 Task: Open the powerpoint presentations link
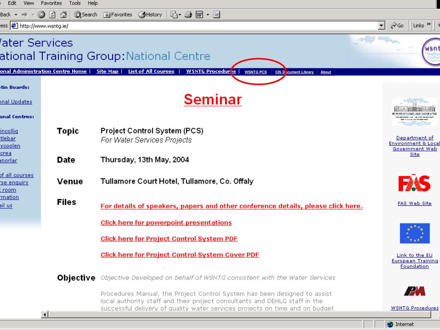click(166, 223)
